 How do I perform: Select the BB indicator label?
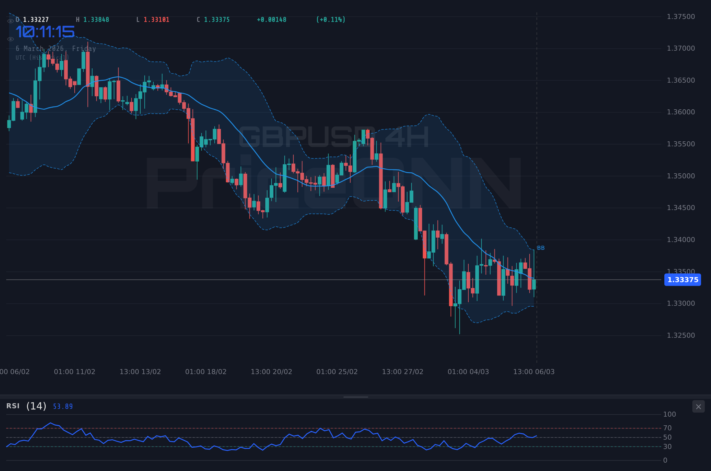pos(541,248)
